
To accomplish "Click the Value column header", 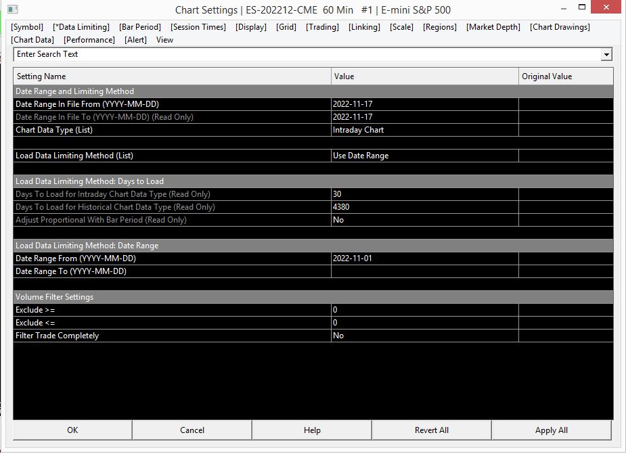I will pos(425,76).
